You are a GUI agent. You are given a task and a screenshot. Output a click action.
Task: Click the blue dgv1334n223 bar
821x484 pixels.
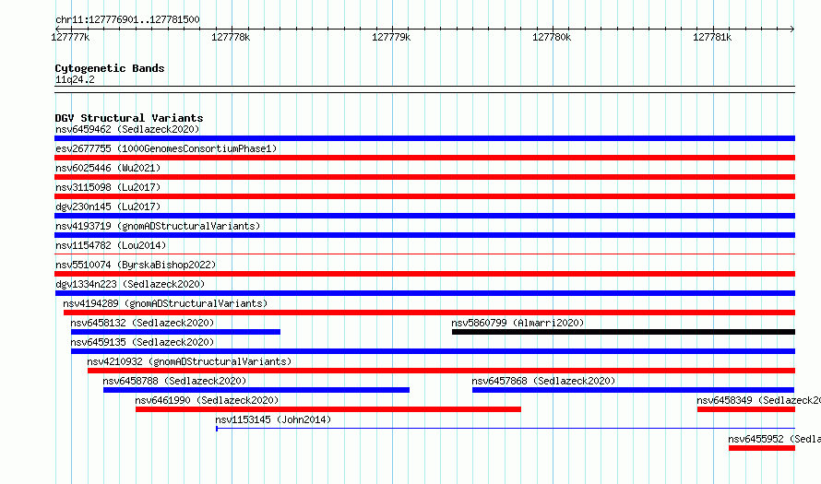[x=424, y=293]
